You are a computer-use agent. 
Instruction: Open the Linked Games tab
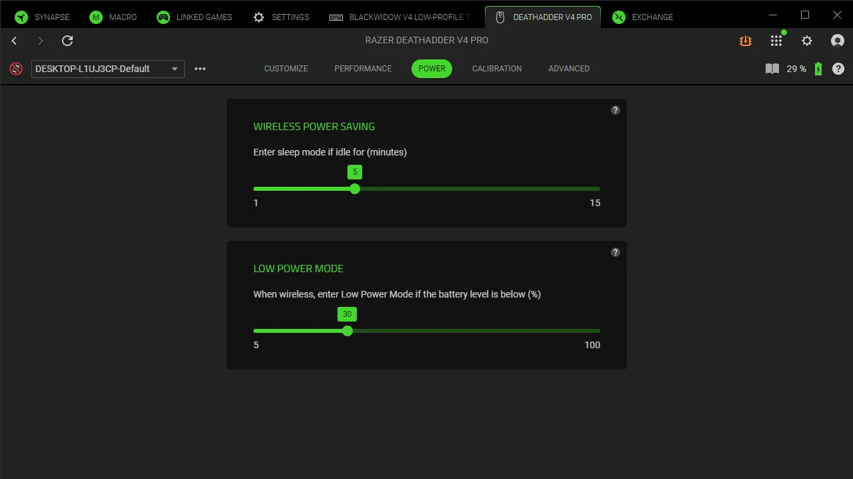click(x=194, y=17)
